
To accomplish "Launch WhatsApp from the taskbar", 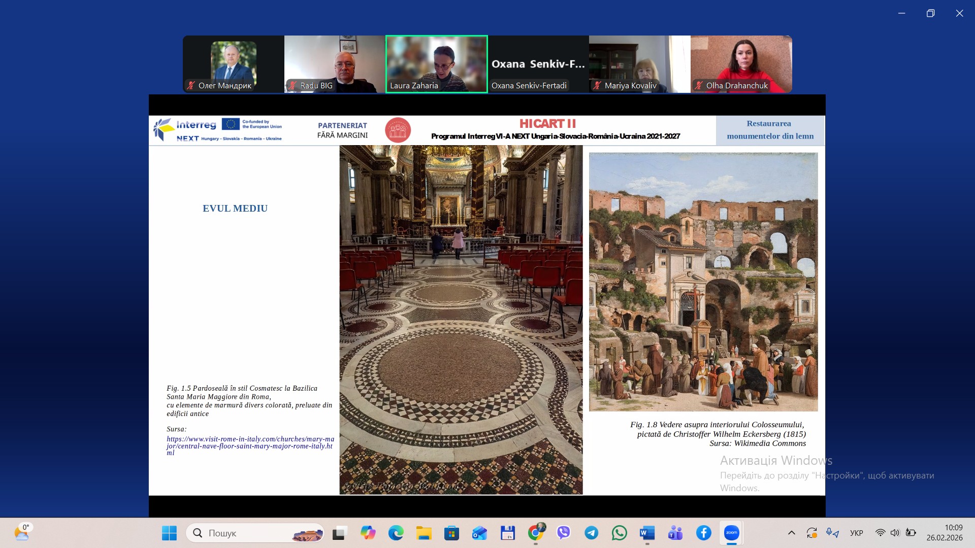I will tap(619, 533).
